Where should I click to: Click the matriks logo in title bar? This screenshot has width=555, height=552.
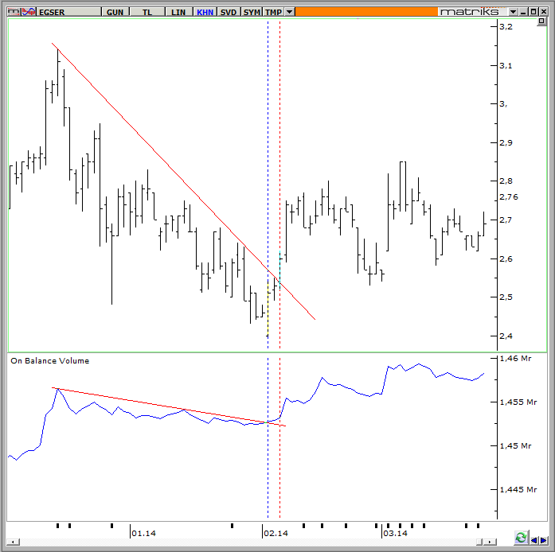[470, 12]
